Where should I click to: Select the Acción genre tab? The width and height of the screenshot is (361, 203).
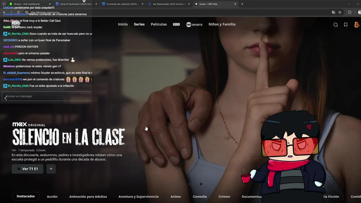tap(52, 197)
